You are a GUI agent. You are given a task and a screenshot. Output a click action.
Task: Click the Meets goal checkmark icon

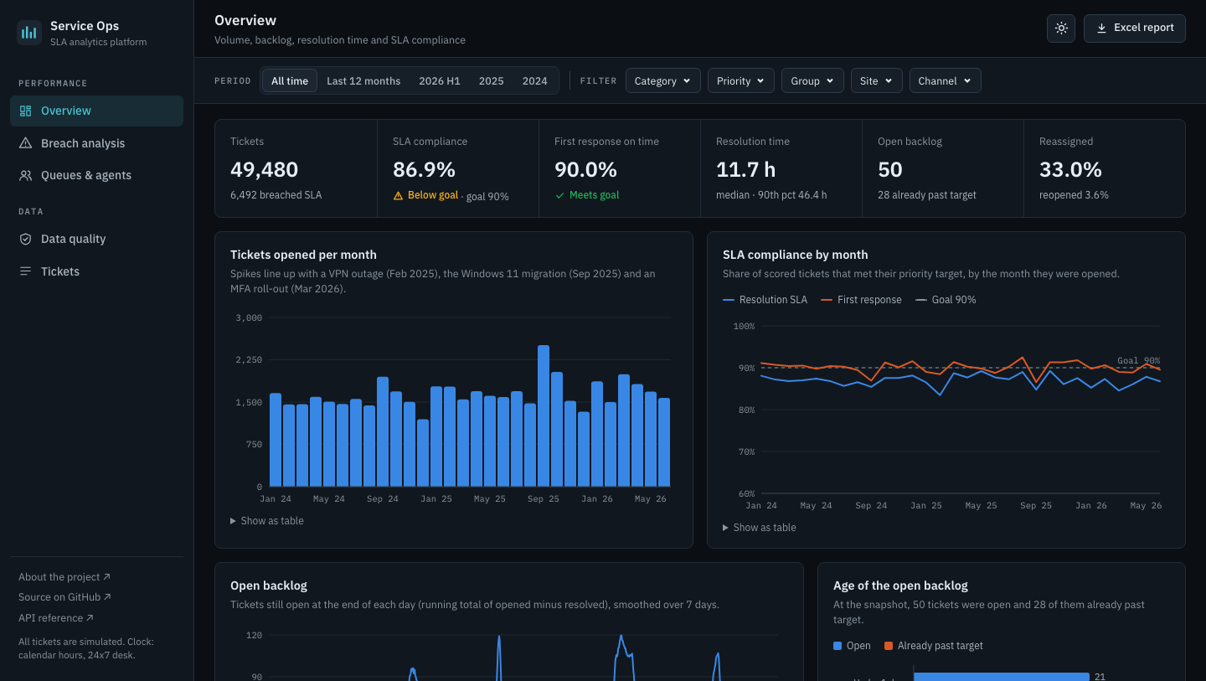click(559, 195)
